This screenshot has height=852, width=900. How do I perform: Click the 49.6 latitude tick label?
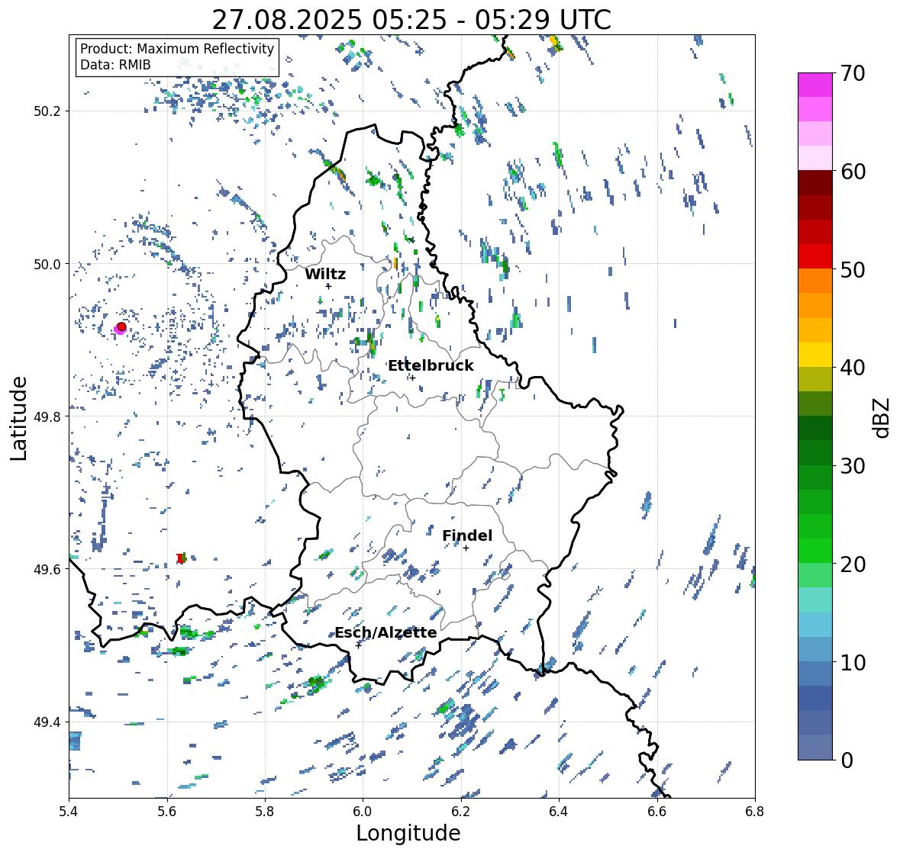(47, 569)
